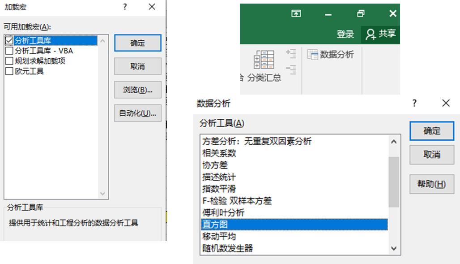Restore down the Excel window
The image size is (460, 264).
[x=361, y=13]
